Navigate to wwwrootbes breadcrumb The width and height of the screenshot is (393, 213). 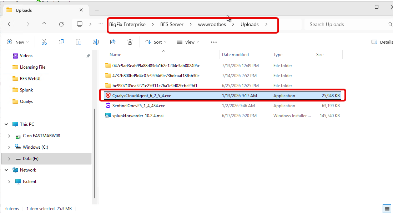(x=212, y=24)
